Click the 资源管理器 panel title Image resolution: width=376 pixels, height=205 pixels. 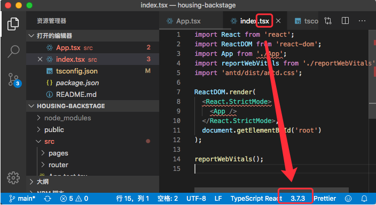(x=52, y=21)
